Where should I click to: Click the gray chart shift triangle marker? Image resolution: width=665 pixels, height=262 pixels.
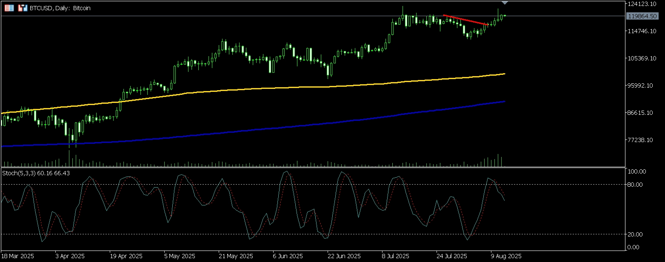click(x=505, y=3)
